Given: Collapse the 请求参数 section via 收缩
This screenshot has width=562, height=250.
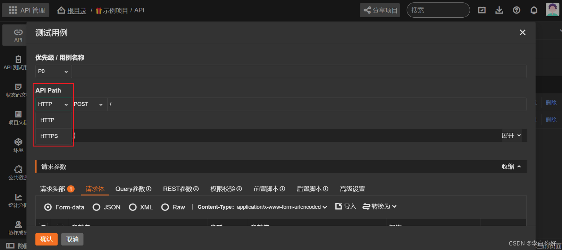Looking at the screenshot, I should [x=511, y=166].
